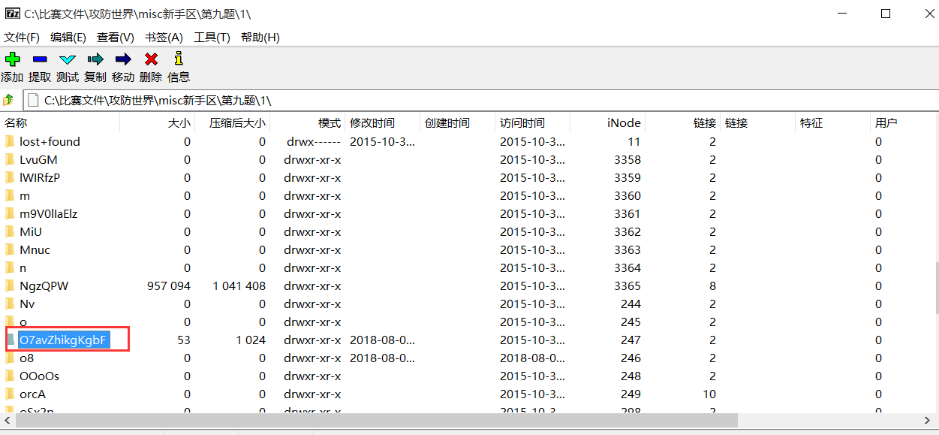Click the Copy (复制) toolbar icon

pos(95,59)
